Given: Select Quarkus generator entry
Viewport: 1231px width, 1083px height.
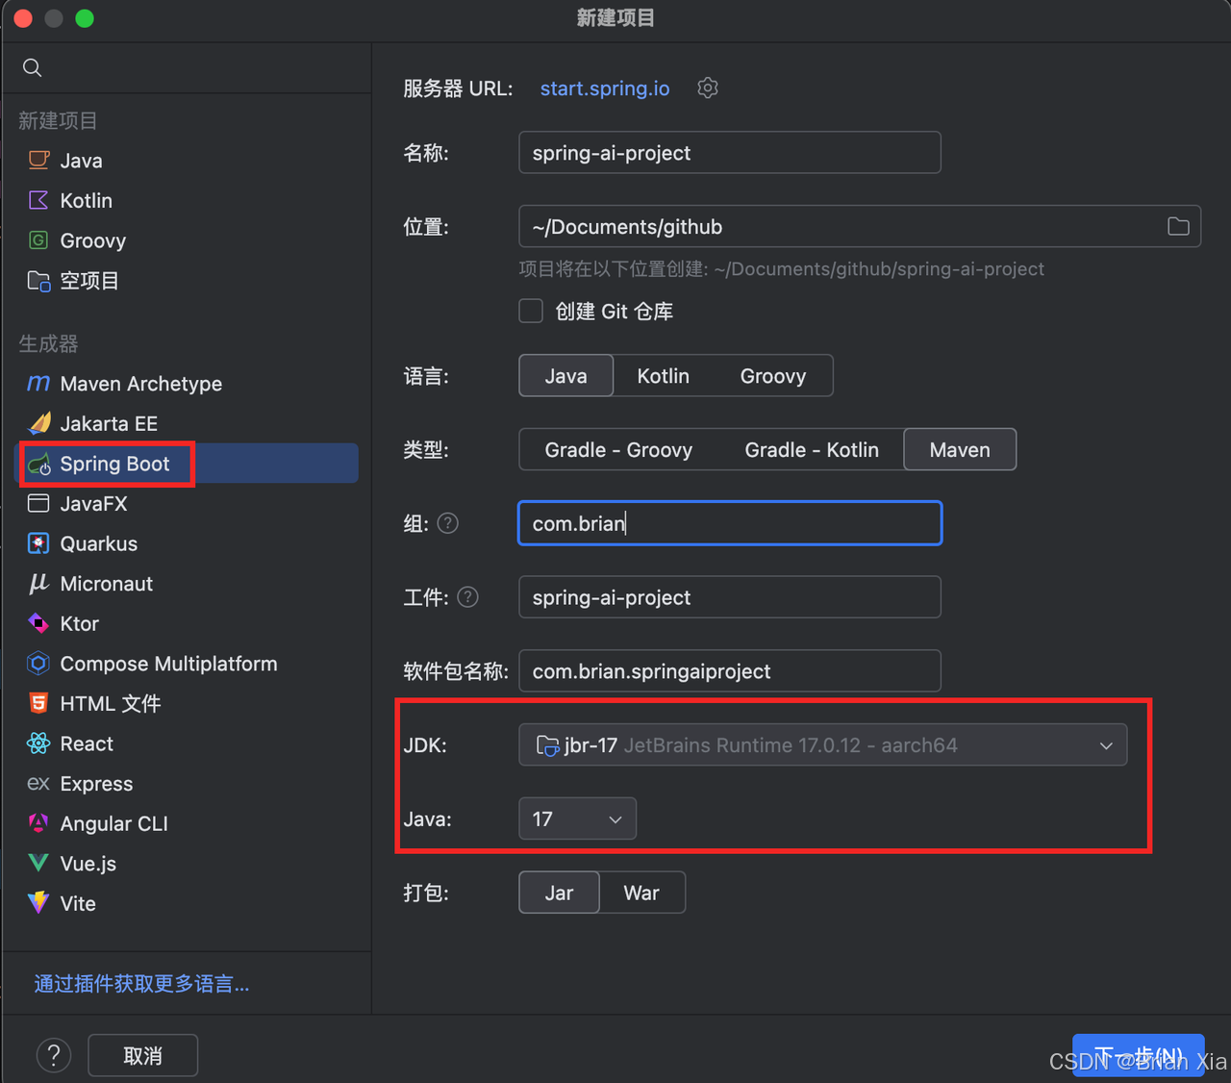Looking at the screenshot, I should pos(188,543).
